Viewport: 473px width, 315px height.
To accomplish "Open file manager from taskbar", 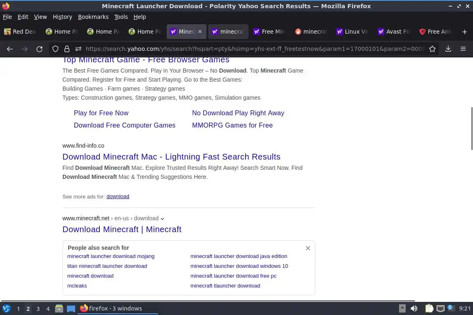I will tap(59, 308).
